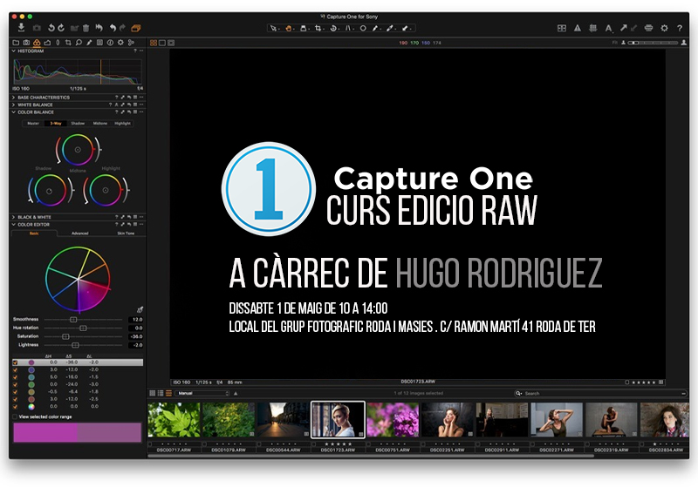Rotate image left with counterclockwise arrow icon
698x487 pixels.
pos(51,28)
